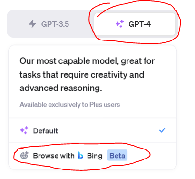Click the 'tasks that require creativity' line
The width and height of the screenshot is (195, 179).
click(73, 75)
